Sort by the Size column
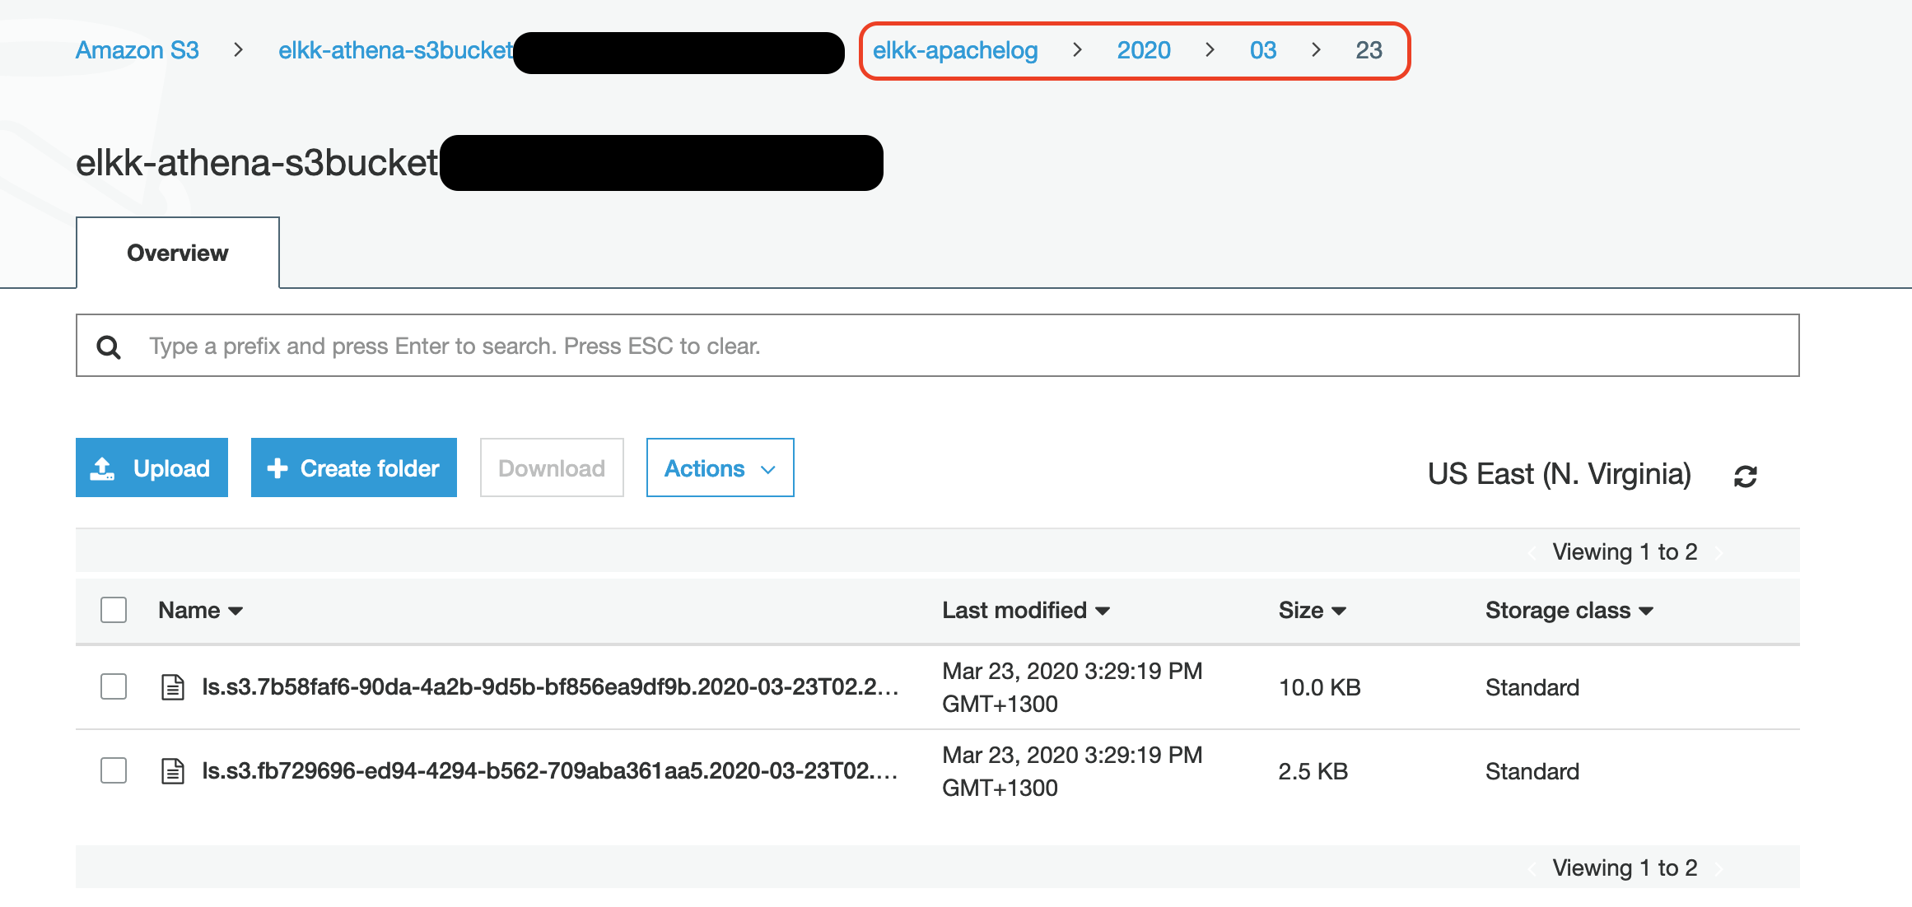Viewport: 1912px width, 907px height. (x=1312, y=610)
